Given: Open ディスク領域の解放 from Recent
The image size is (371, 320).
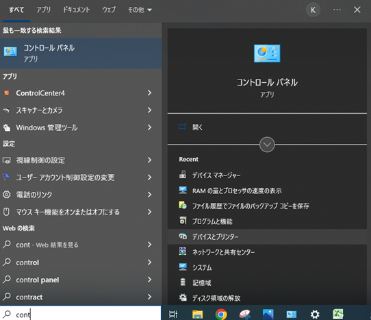Looking at the screenshot, I should click(216, 298).
